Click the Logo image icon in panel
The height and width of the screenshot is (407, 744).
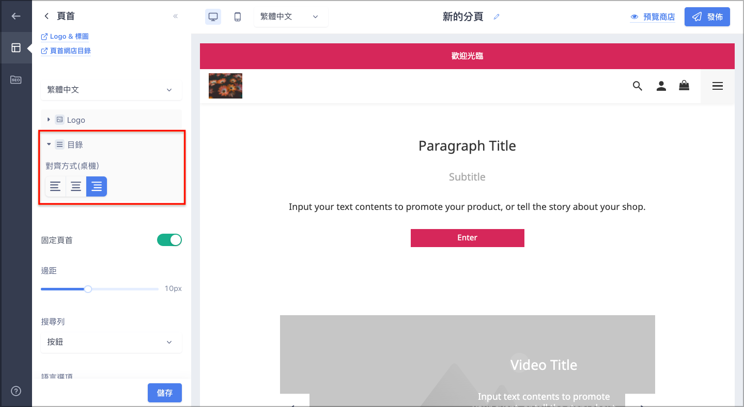[x=60, y=120]
